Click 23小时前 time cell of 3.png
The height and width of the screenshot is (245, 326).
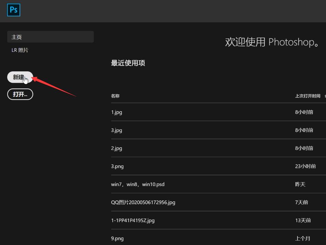[x=305, y=166]
